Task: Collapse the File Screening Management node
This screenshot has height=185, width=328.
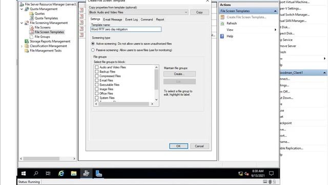Action: click(22, 23)
